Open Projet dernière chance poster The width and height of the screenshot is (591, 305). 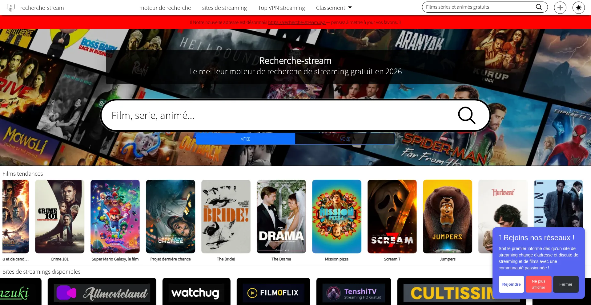(x=171, y=217)
